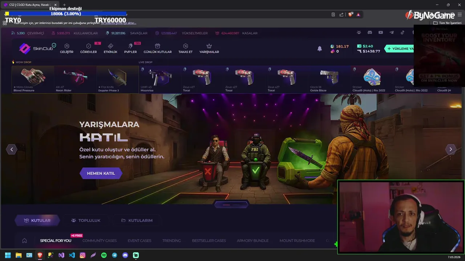Viewport: 465px width, 261px height.
Task: Open the Telegram social icon in header
Action: tap(392, 33)
